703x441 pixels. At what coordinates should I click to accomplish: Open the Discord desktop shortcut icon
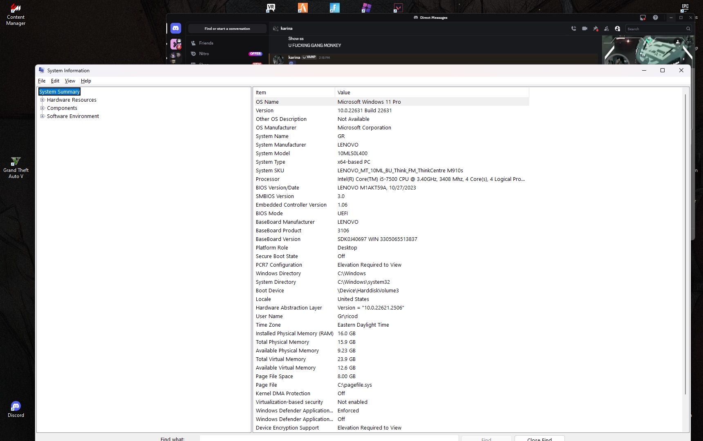[x=16, y=410]
